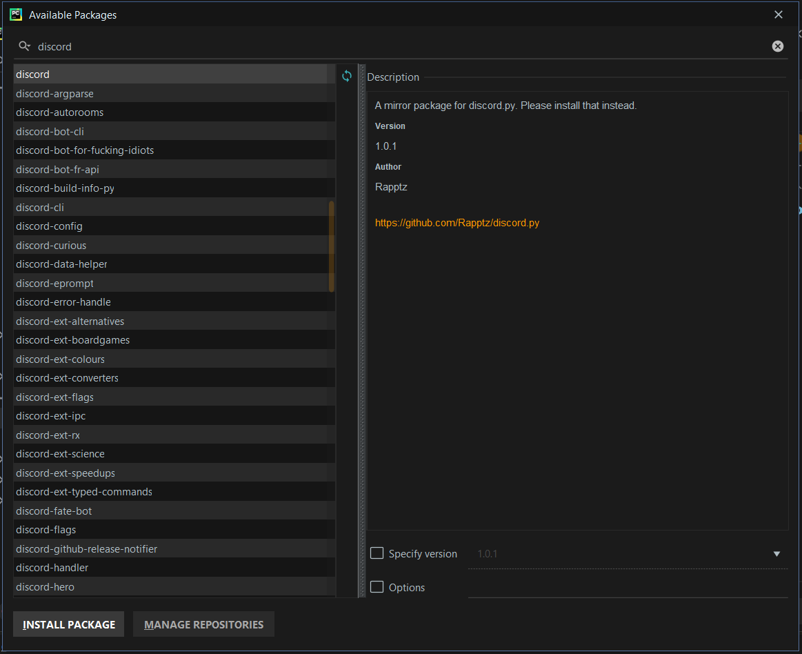Click the Options text input field
The width and height of the screenshot is (802, 654).
pos(628,587)
